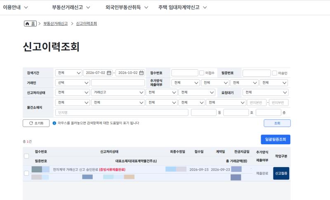The width and height of the screenshot is (330, 200).
Task: Click the 최종수정일 column header
Action: (x=177, y=152)
